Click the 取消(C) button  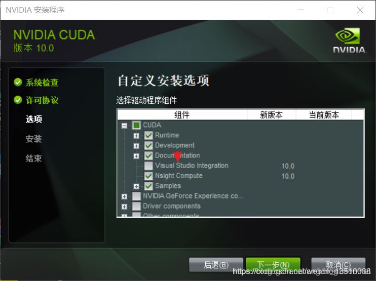[339, 265]
